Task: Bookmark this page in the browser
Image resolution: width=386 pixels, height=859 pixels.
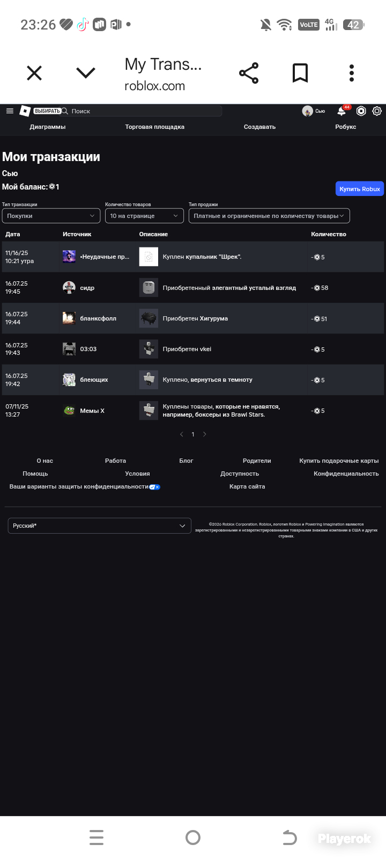Action: [300, 73]
